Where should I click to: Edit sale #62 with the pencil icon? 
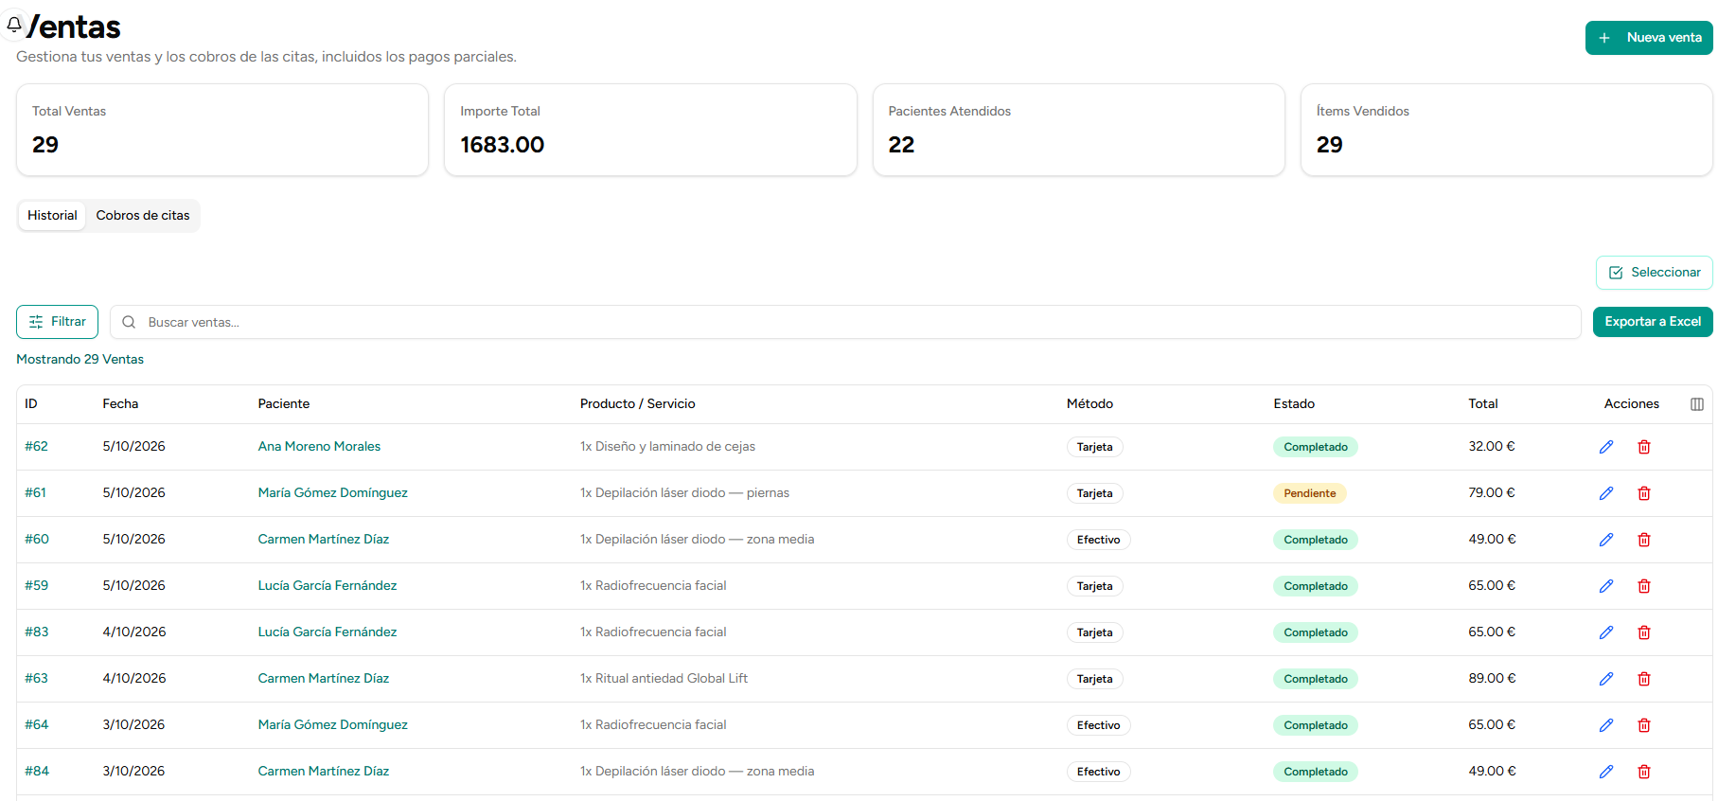[x=1606, y=447]
